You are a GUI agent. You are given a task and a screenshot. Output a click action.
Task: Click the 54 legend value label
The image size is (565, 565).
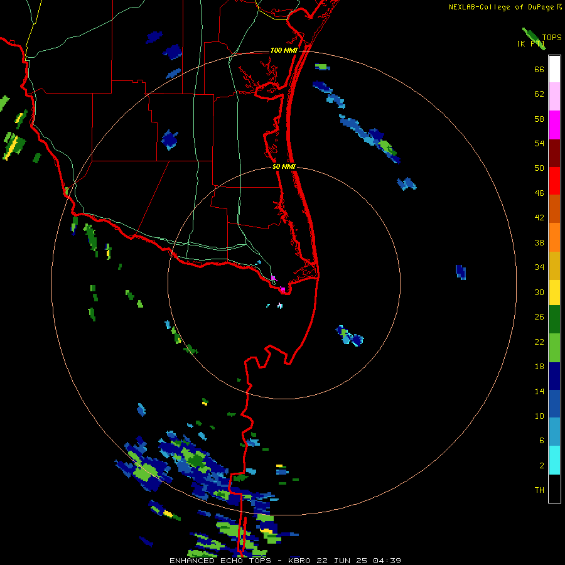(x=539, y=143)
